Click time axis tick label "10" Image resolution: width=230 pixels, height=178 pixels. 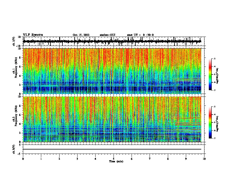pos(204,159)
